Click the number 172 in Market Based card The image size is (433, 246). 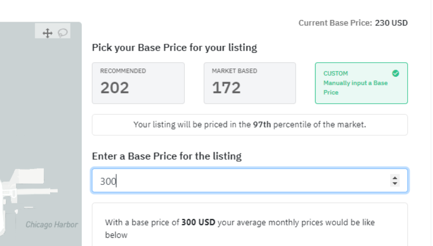(226, 87)
